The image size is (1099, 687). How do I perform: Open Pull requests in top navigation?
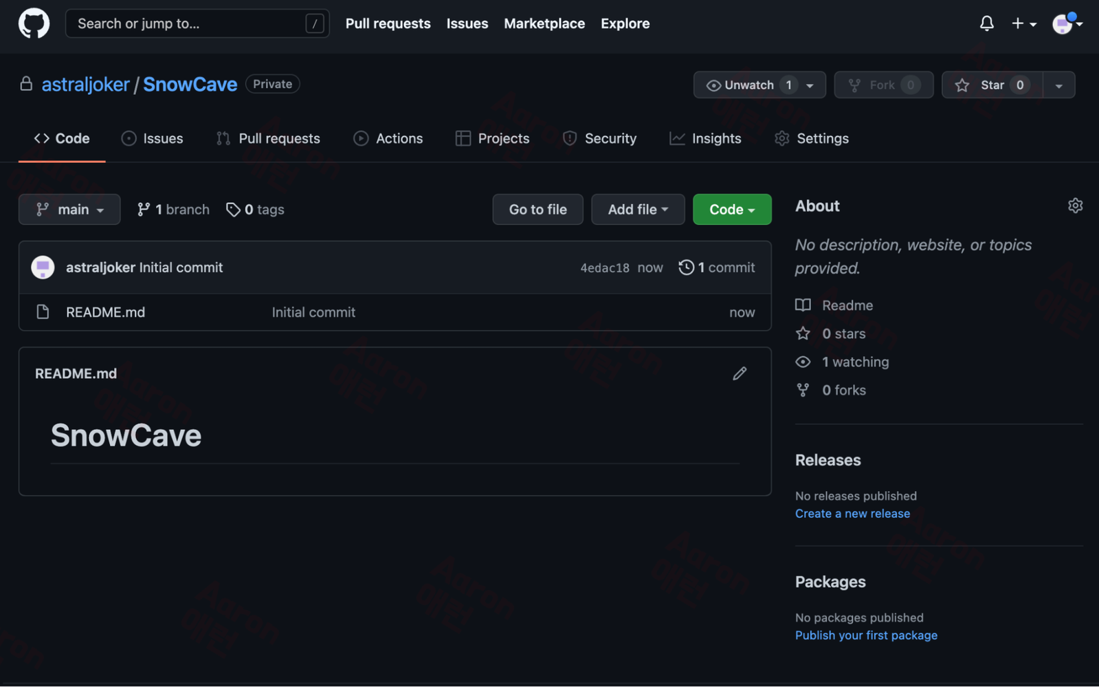[x=388, y=23]
